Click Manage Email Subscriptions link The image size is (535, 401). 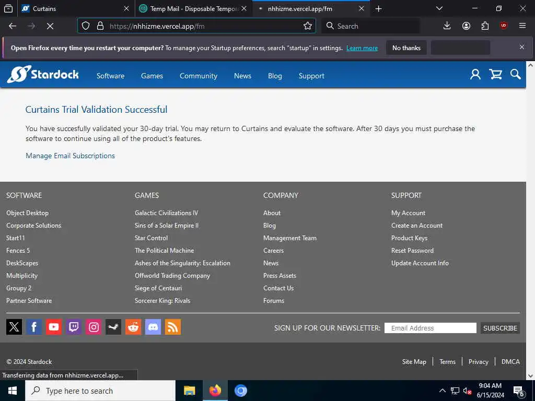point(71,156)
